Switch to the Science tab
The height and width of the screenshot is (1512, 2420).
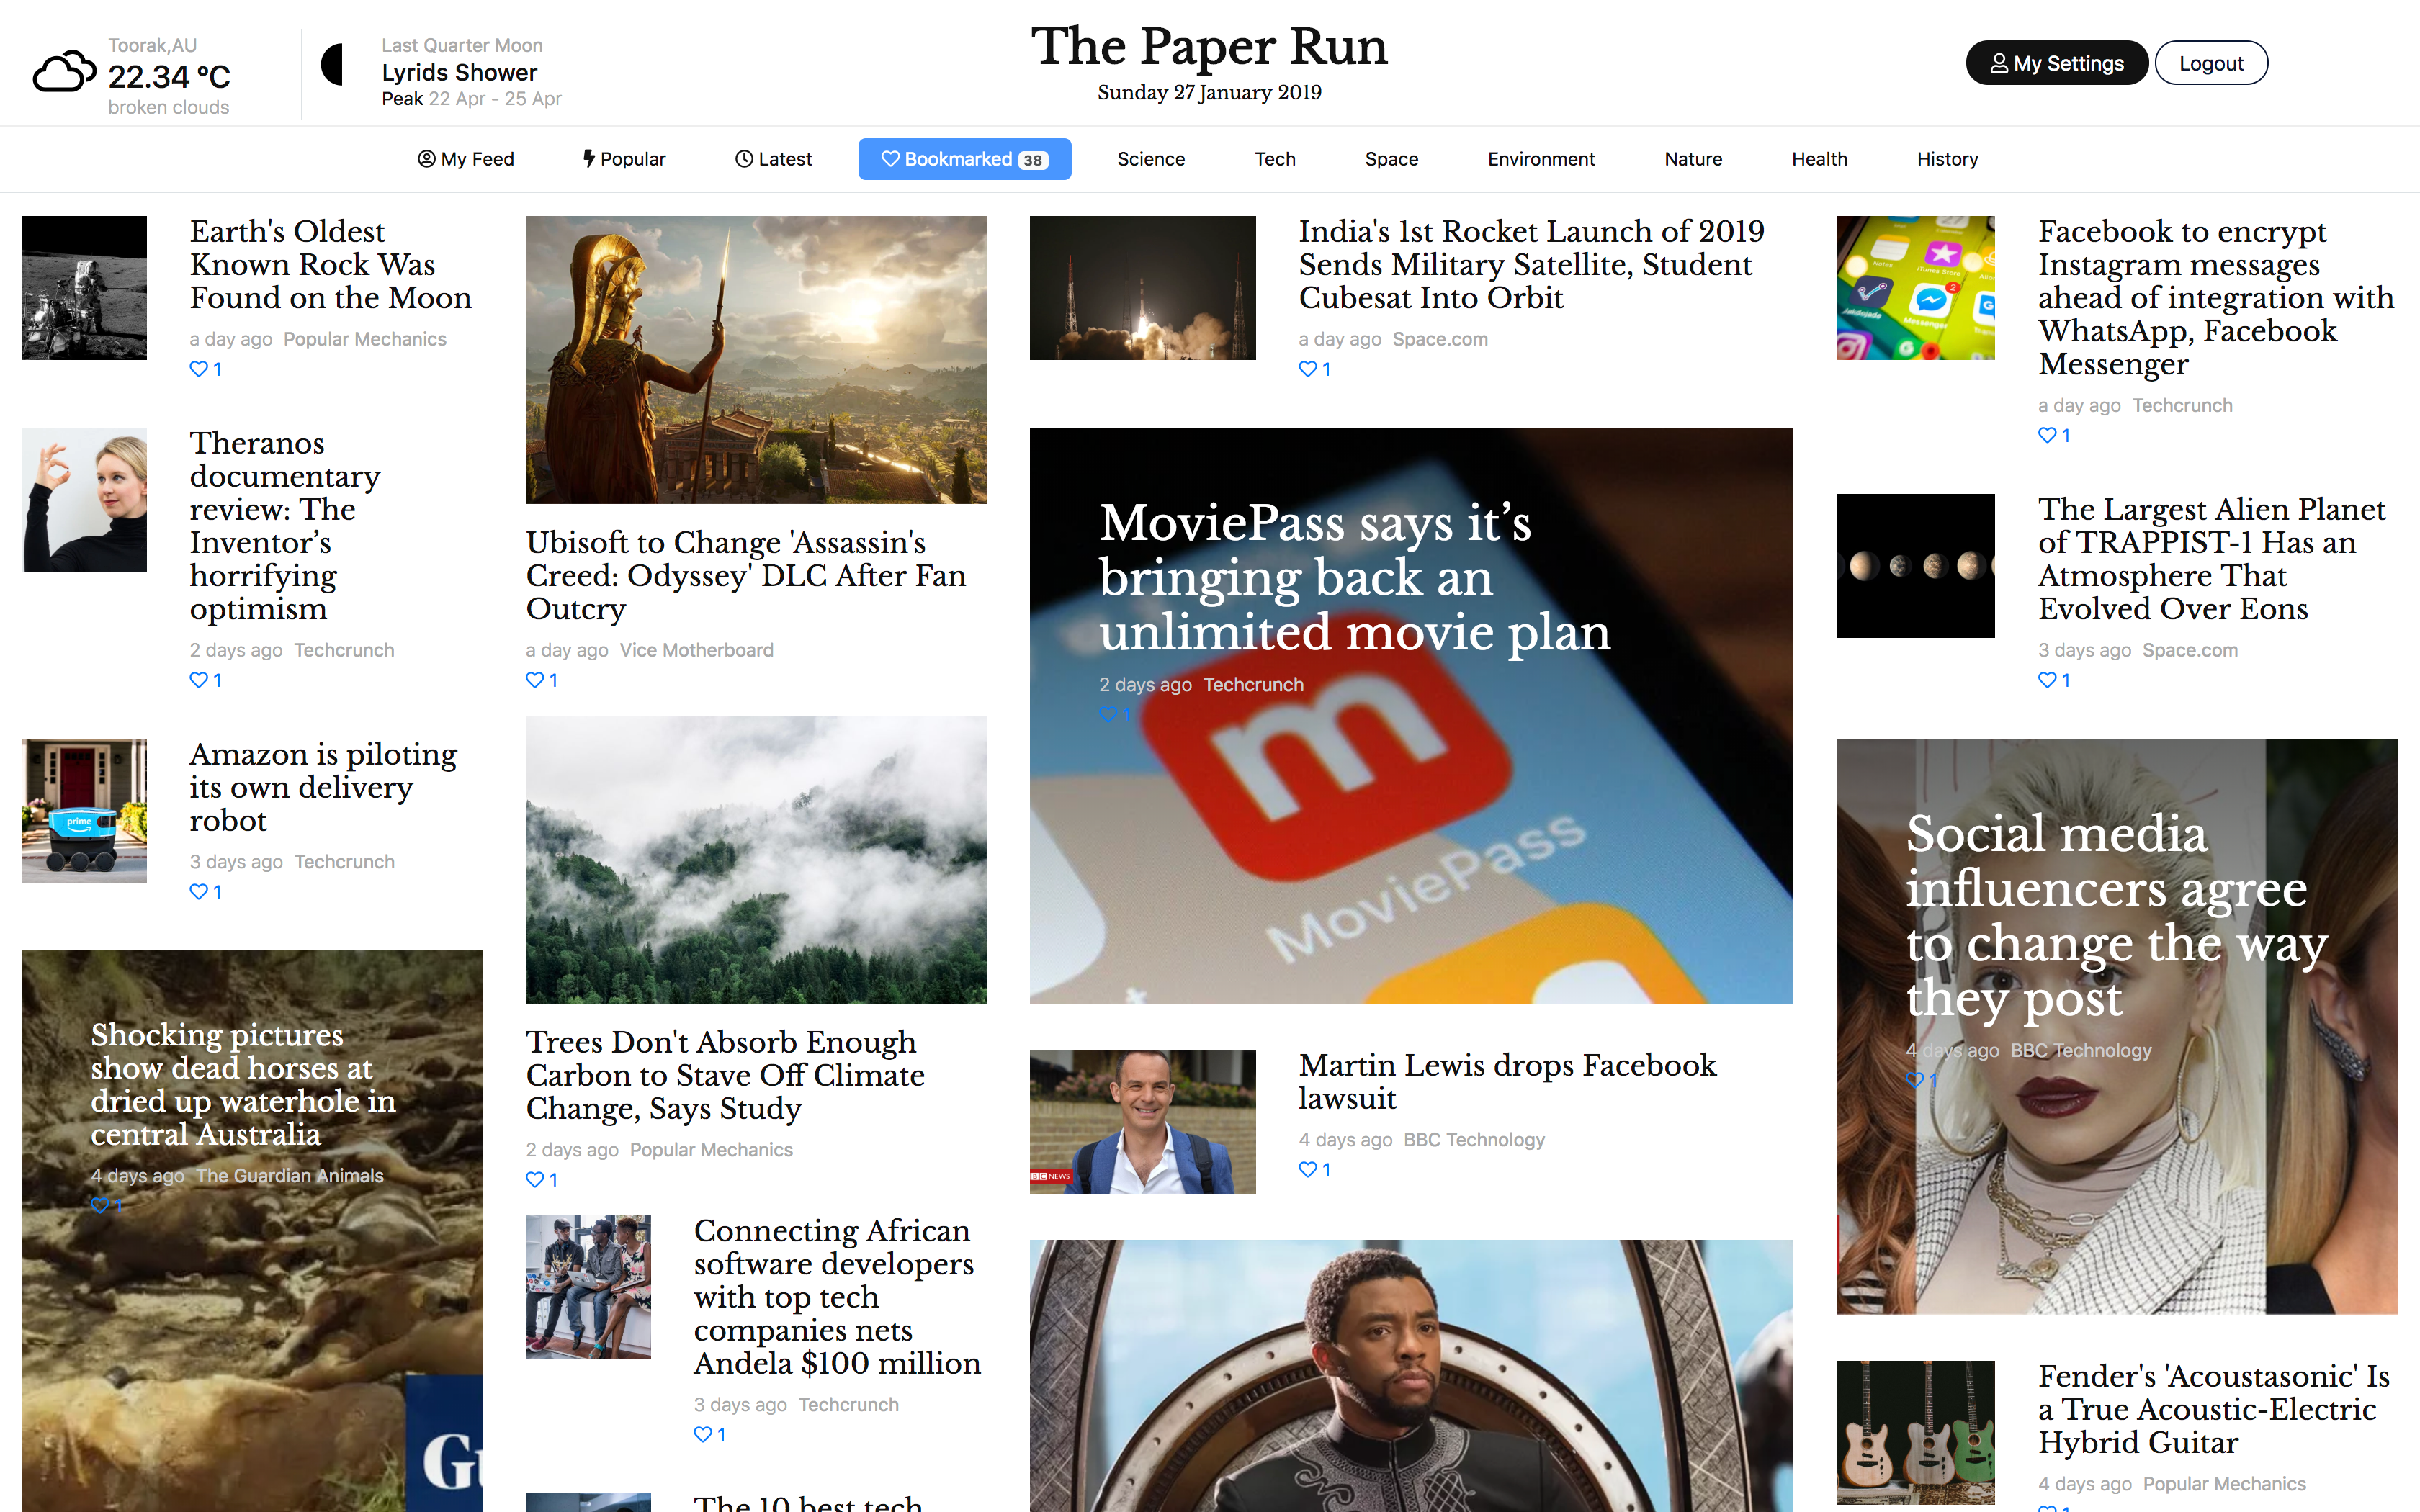pos(1150,159)
